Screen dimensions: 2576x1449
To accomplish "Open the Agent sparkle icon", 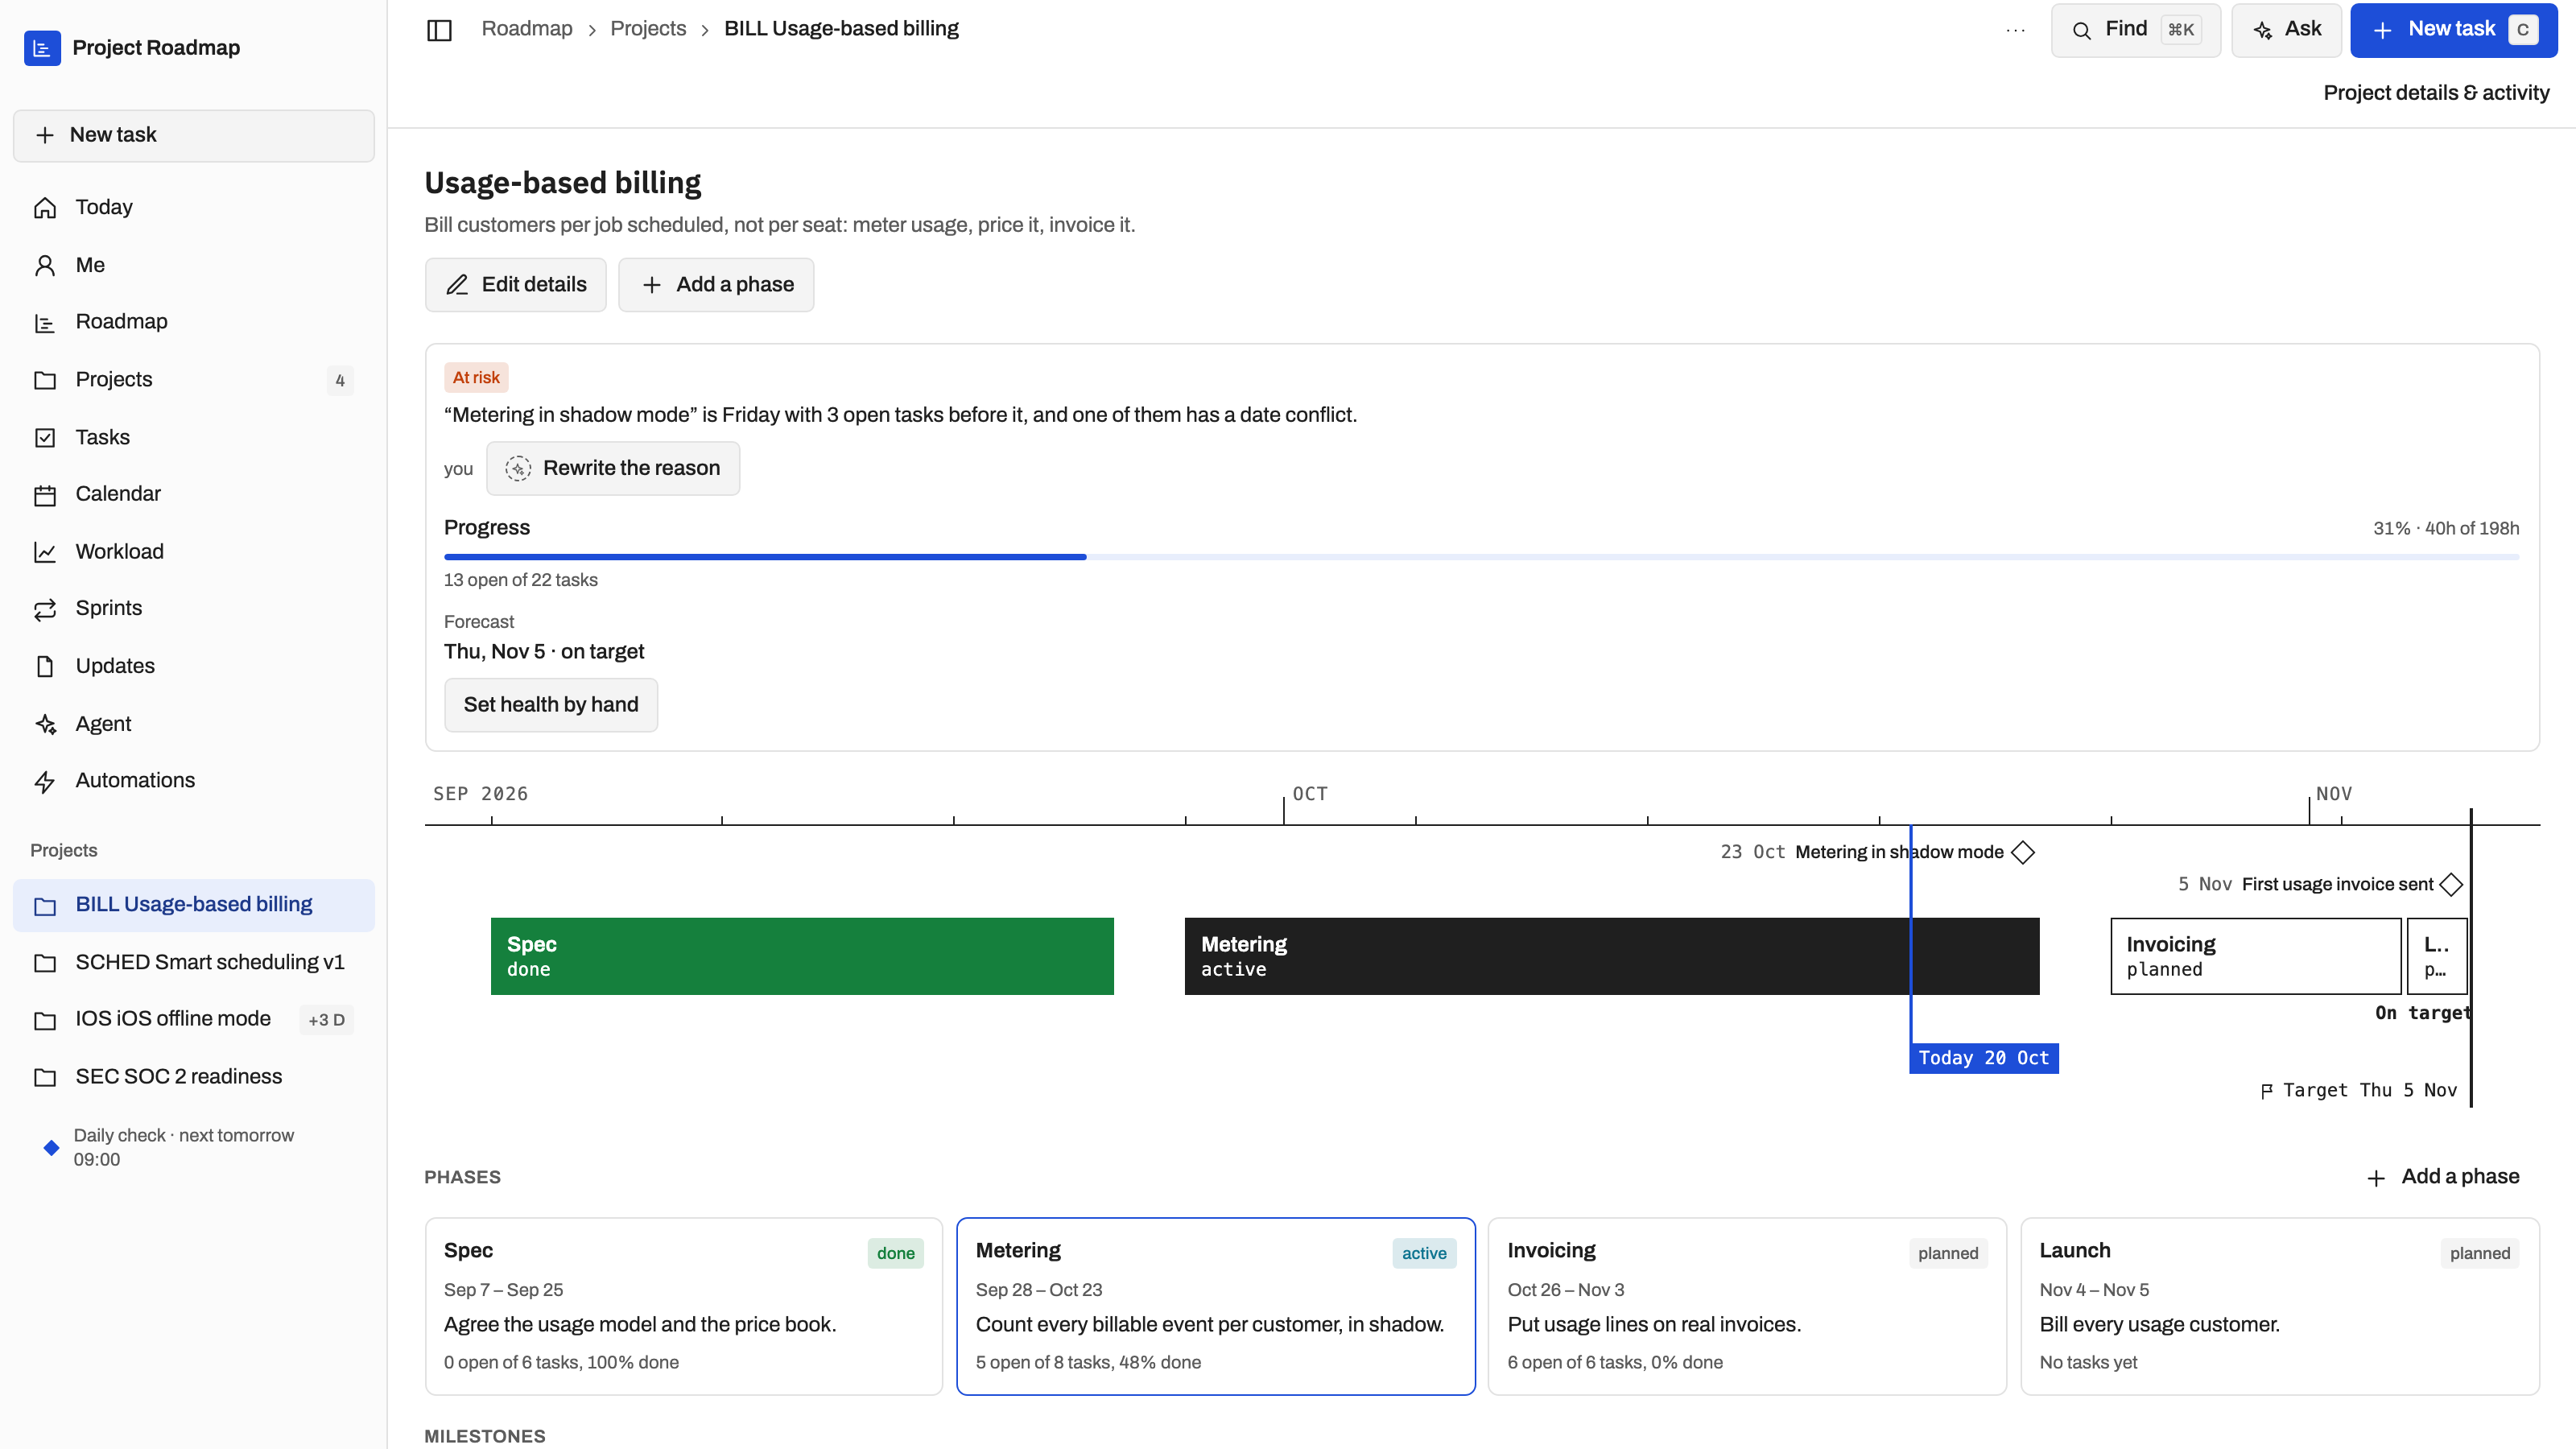I will [x=45, y=724].
